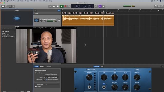Toggle the Library panel button
Screen dimensions: 164x92
click(x=3, y=6)
